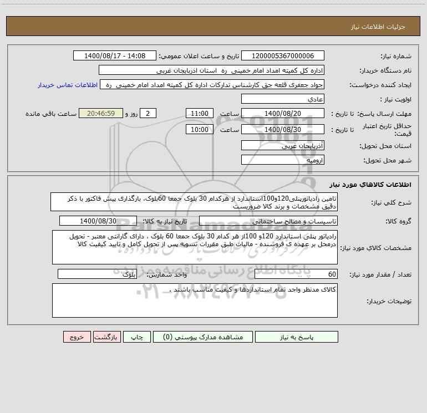Click the شرح کلی نیاز text area
Image resolution: width=427 pixels, height=413 pixels.
tap(194, 202)
